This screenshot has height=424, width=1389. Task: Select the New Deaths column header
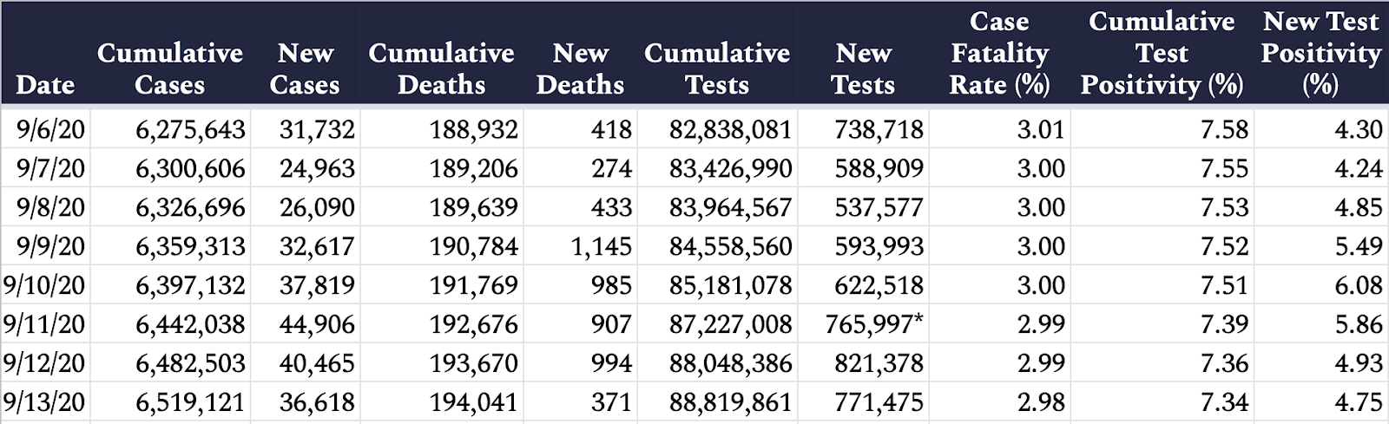point(580,68)
